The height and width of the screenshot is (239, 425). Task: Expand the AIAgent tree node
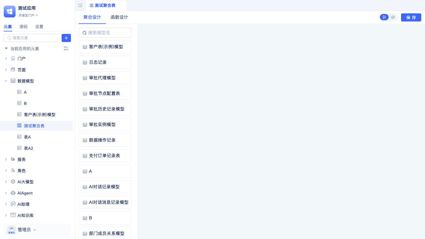click(6, 193)
